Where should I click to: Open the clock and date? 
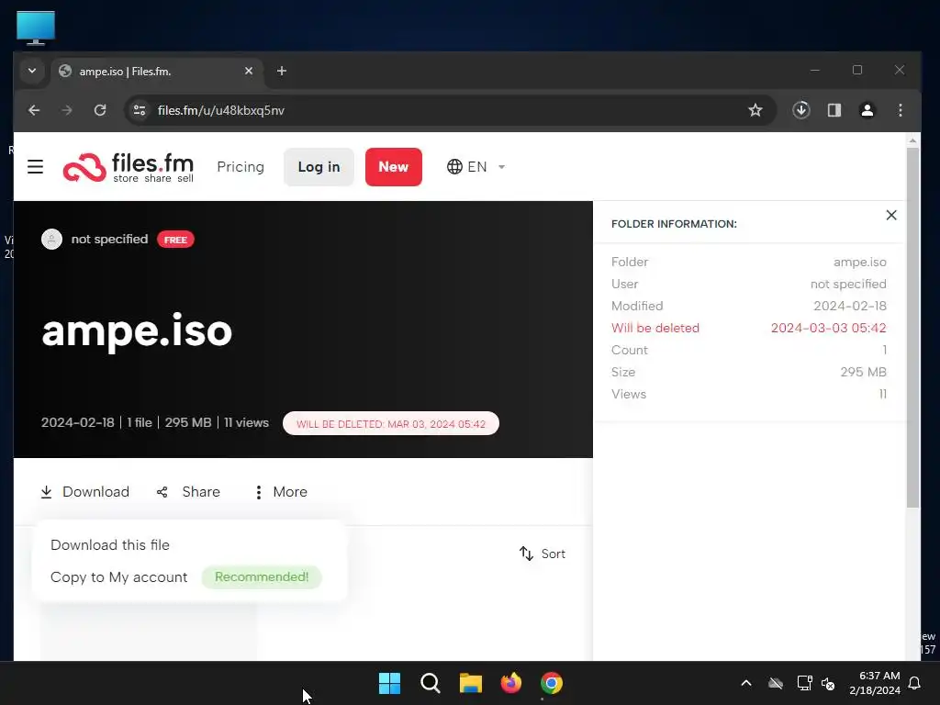(875, 683)
